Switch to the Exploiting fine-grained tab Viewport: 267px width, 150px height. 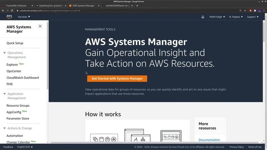(50, 5)
